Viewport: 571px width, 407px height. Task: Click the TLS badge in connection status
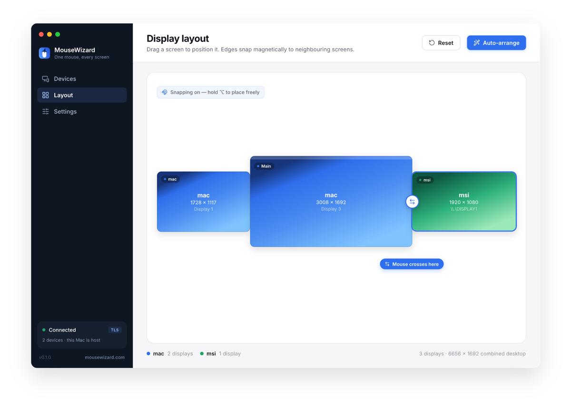tap(115, 330)
